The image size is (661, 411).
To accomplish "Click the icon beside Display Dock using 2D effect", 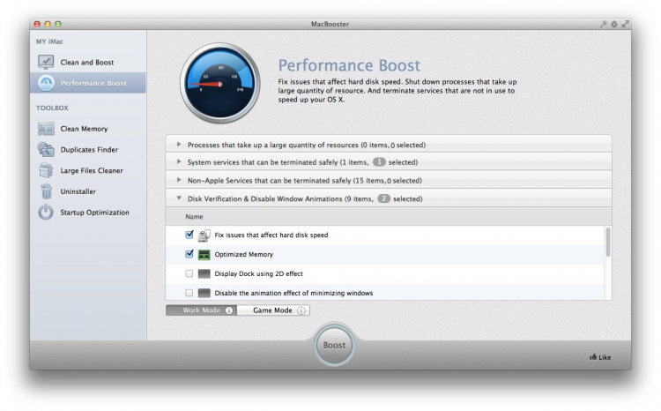I will tap(204, 274).
